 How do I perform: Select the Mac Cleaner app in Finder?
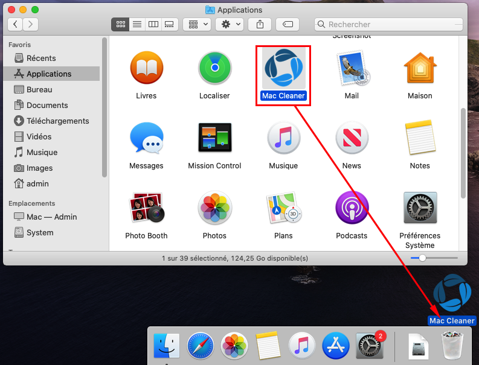tap(283, 68)
